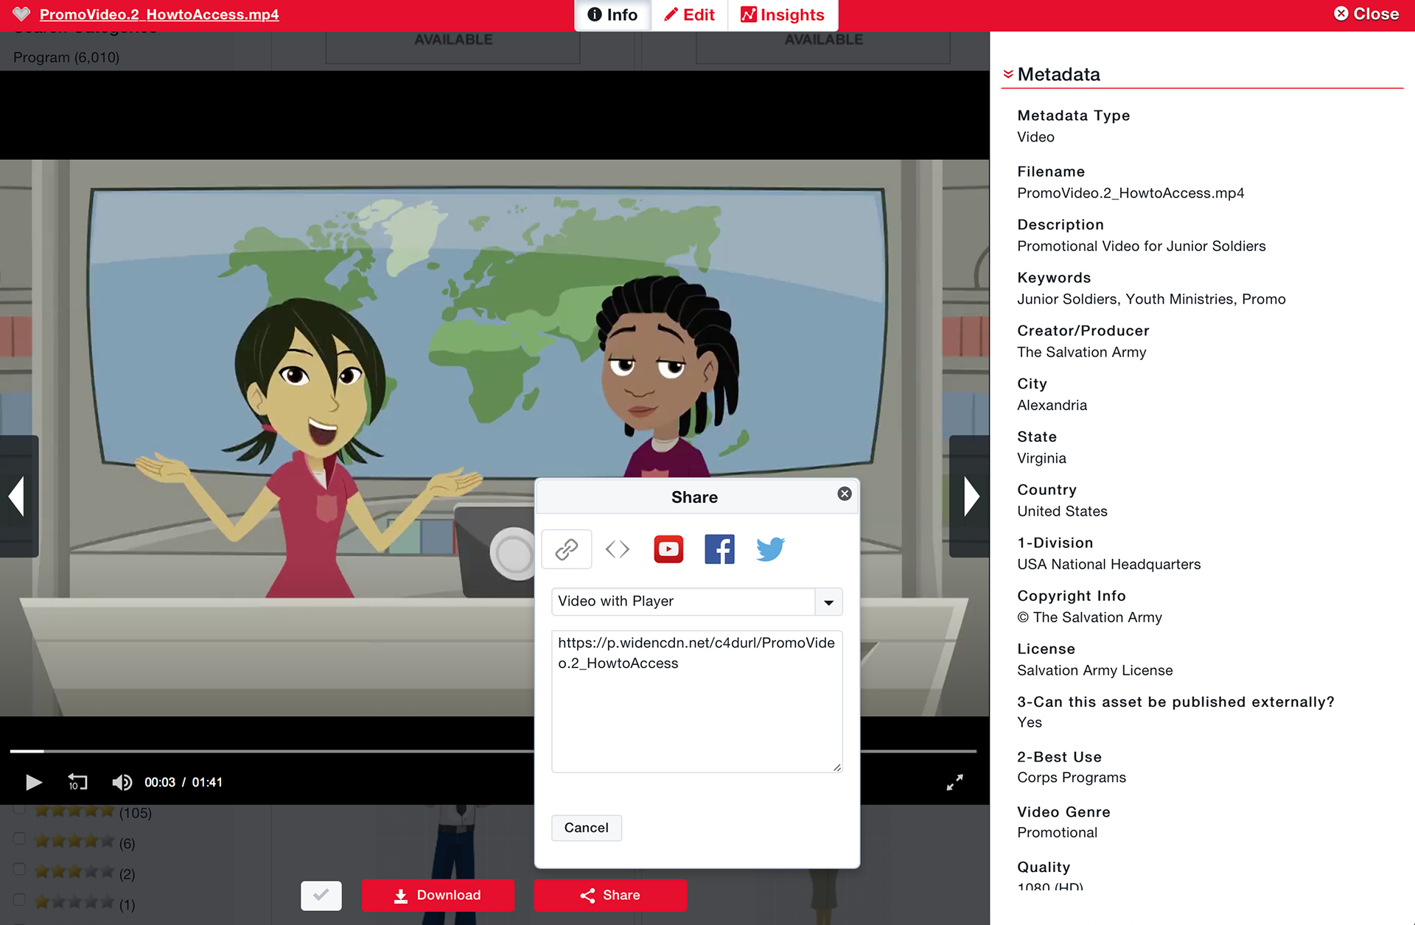1415x925 pixels.
Task: Open the PromoVideo.2_HowtoAccess.mp4 filename link
Action: coord(159,15)
